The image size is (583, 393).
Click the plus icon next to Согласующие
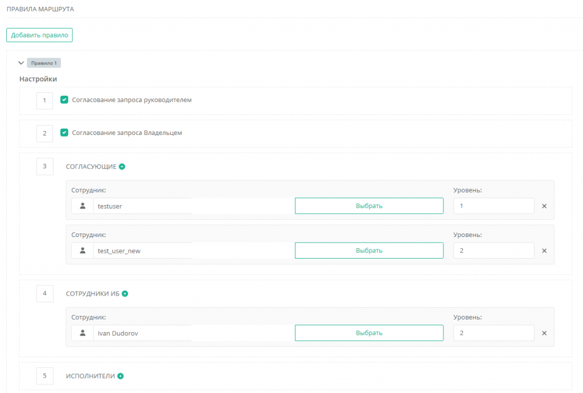click(x=122, y=167)
